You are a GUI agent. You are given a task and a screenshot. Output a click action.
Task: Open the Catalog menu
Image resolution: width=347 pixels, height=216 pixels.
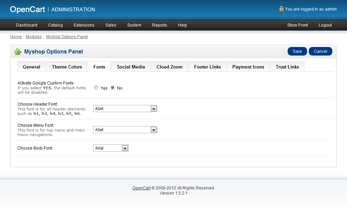pyautogui.click(x=55, y=25)
